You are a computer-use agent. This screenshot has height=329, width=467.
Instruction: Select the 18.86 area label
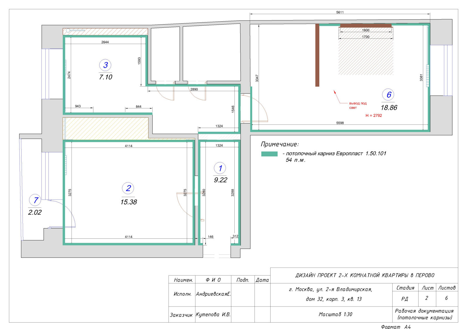389,108
